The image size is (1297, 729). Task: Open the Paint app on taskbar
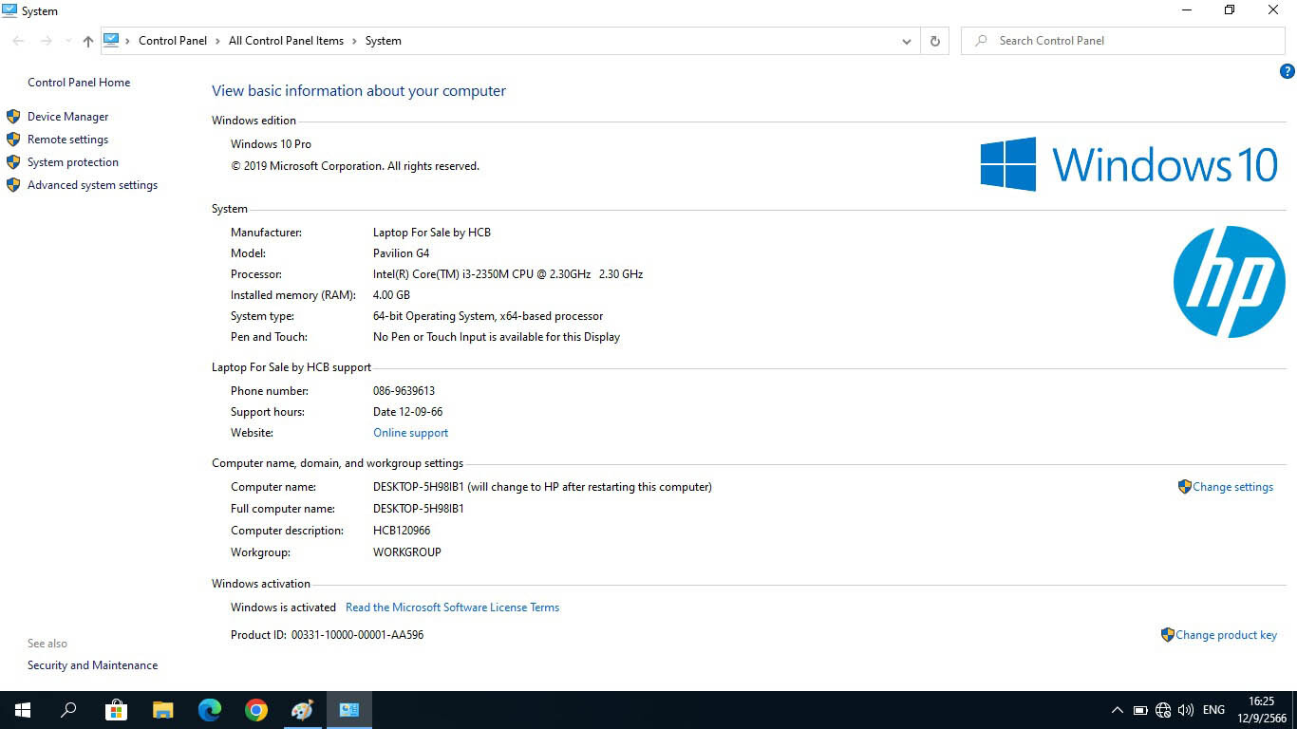tap(302, 710)
